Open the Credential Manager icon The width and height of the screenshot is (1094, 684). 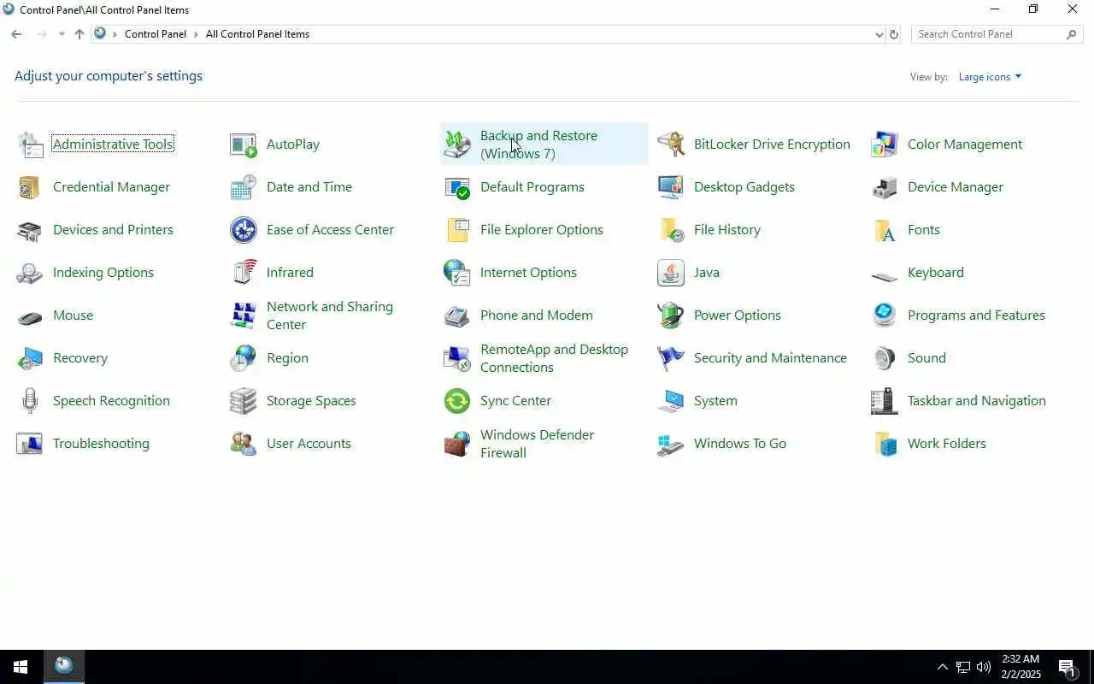[30, 187]
